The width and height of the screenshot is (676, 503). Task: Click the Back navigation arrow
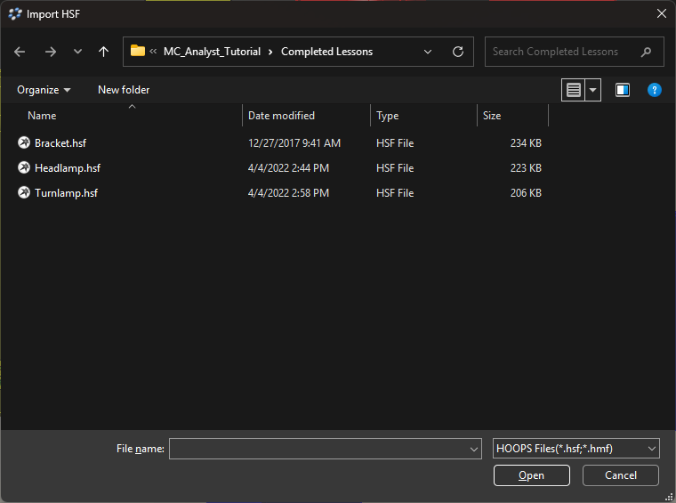[20, 52]
